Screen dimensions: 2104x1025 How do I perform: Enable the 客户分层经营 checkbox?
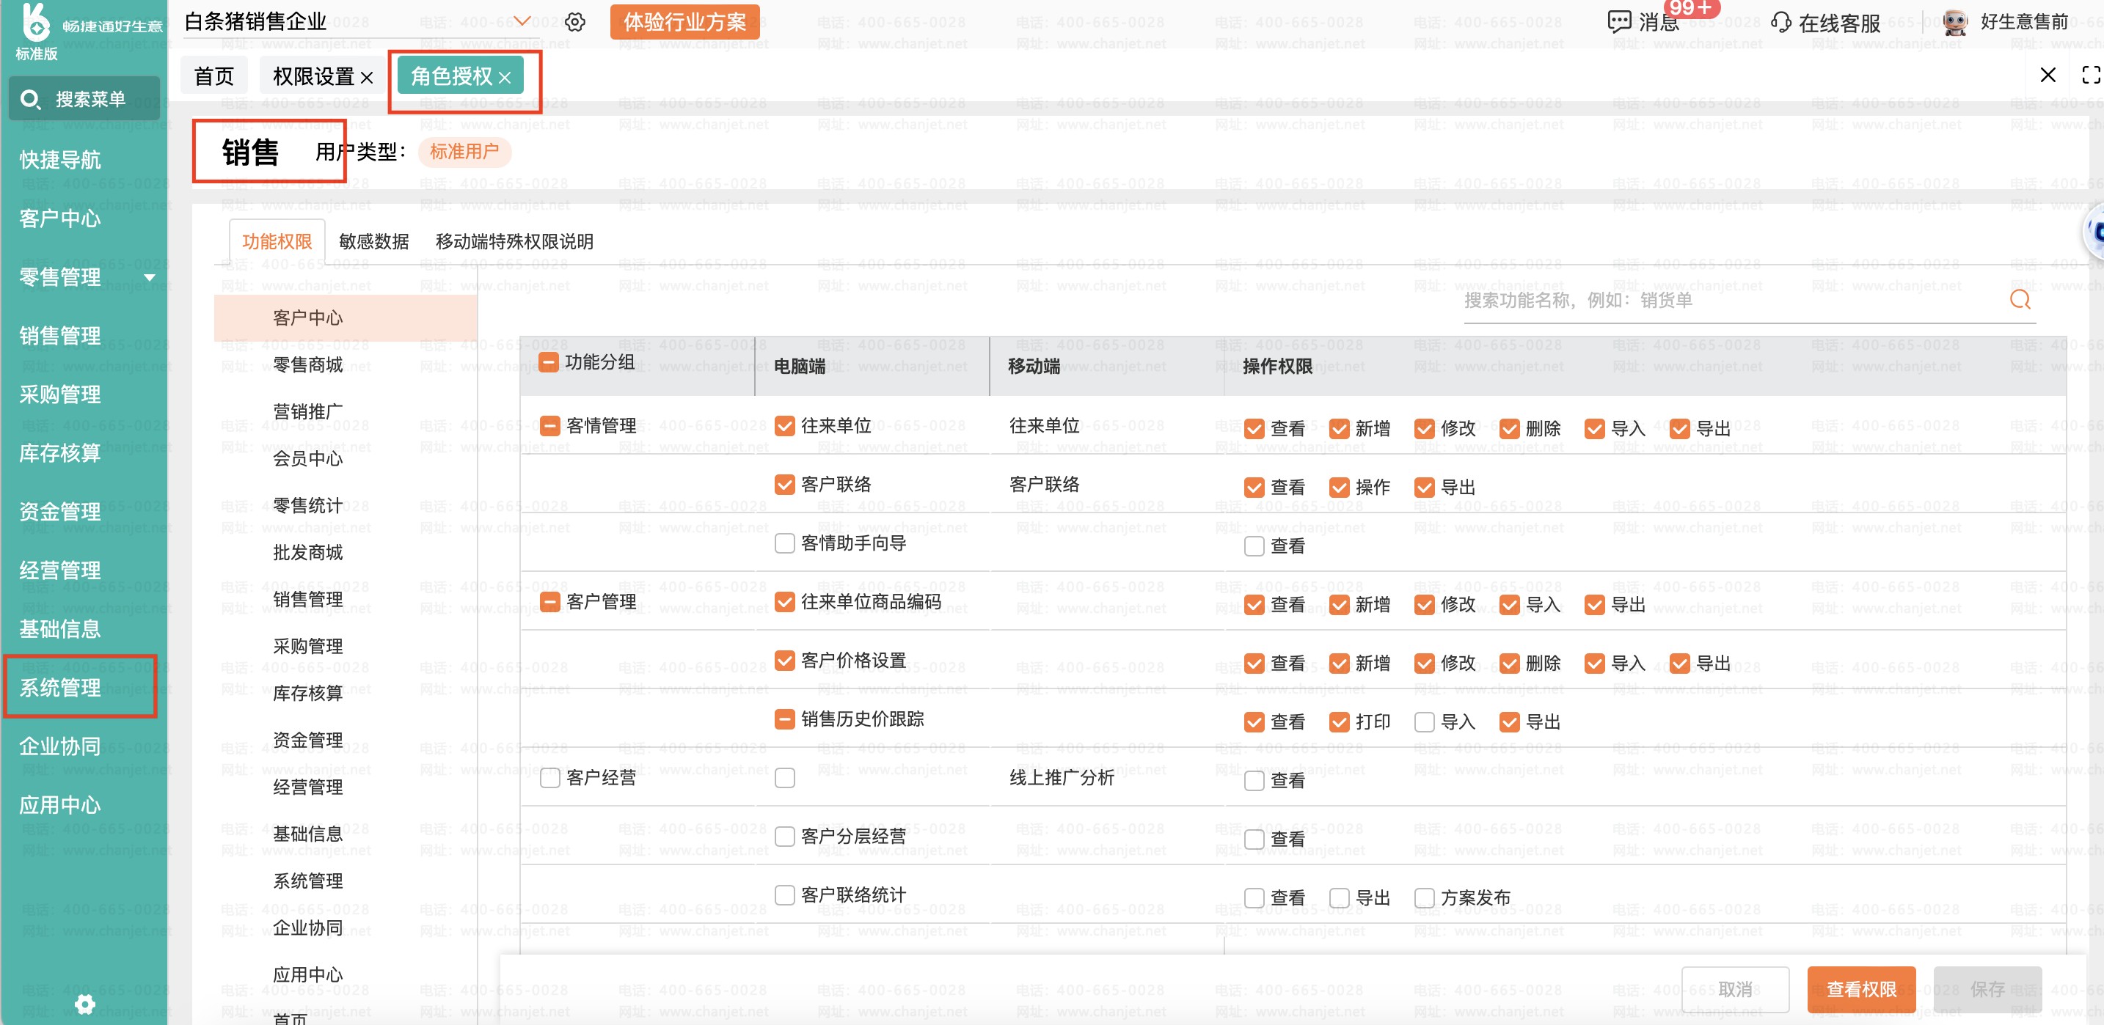tap(785, 837)
